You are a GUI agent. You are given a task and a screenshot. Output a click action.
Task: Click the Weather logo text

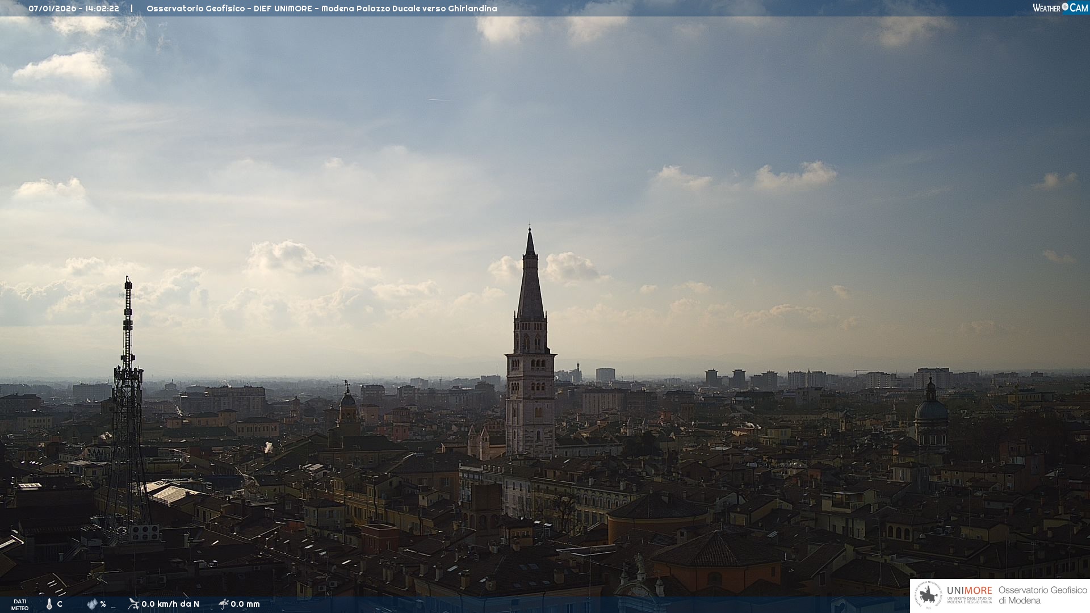[1046, 8]
